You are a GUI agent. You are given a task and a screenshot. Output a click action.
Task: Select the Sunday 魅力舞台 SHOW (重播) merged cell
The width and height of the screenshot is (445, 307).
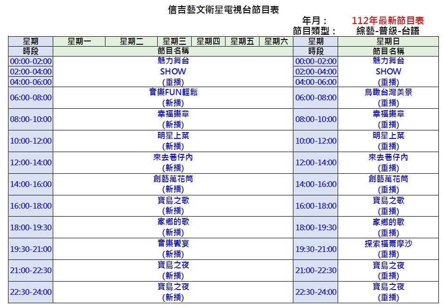pyautogui.click(x=388, y=72)
